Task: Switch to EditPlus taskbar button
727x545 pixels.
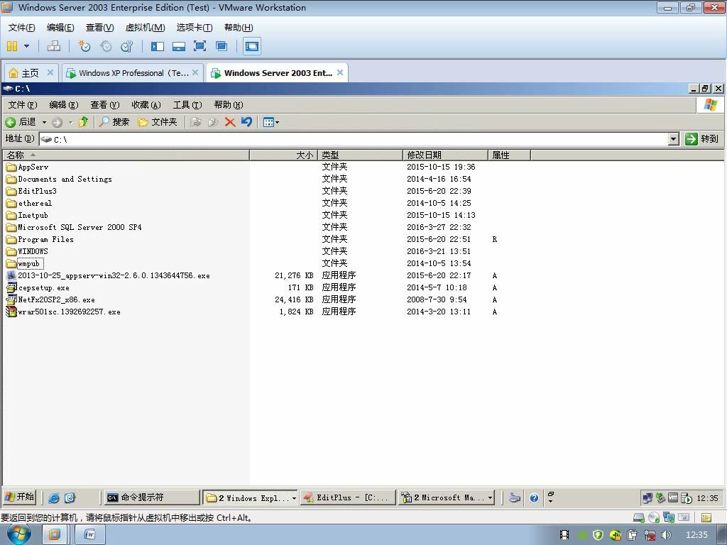Action: point(348,497)
